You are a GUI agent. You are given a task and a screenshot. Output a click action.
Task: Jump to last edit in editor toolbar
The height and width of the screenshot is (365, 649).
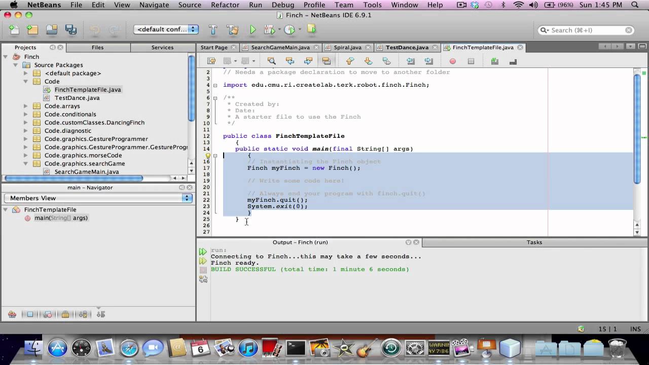coord(212,61)
